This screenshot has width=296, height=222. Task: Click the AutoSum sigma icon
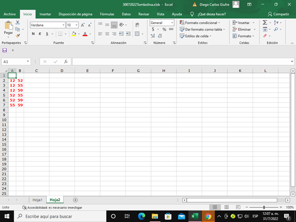tap(265, 23)
